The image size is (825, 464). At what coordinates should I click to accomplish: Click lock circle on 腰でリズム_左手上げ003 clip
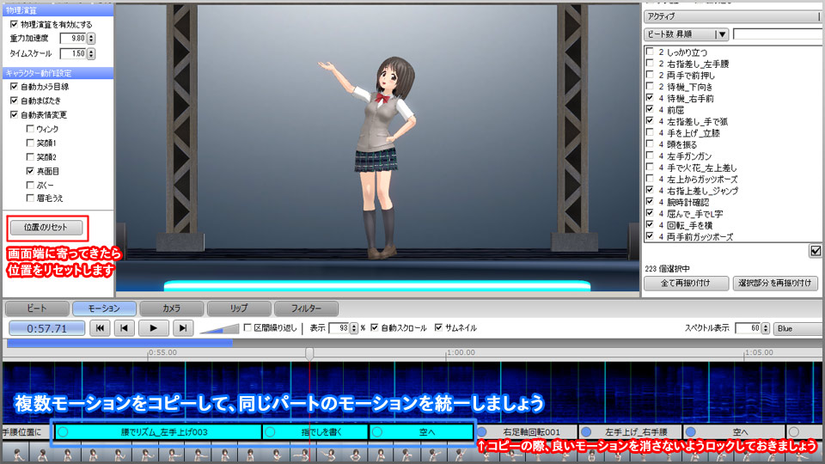(63, 431)
